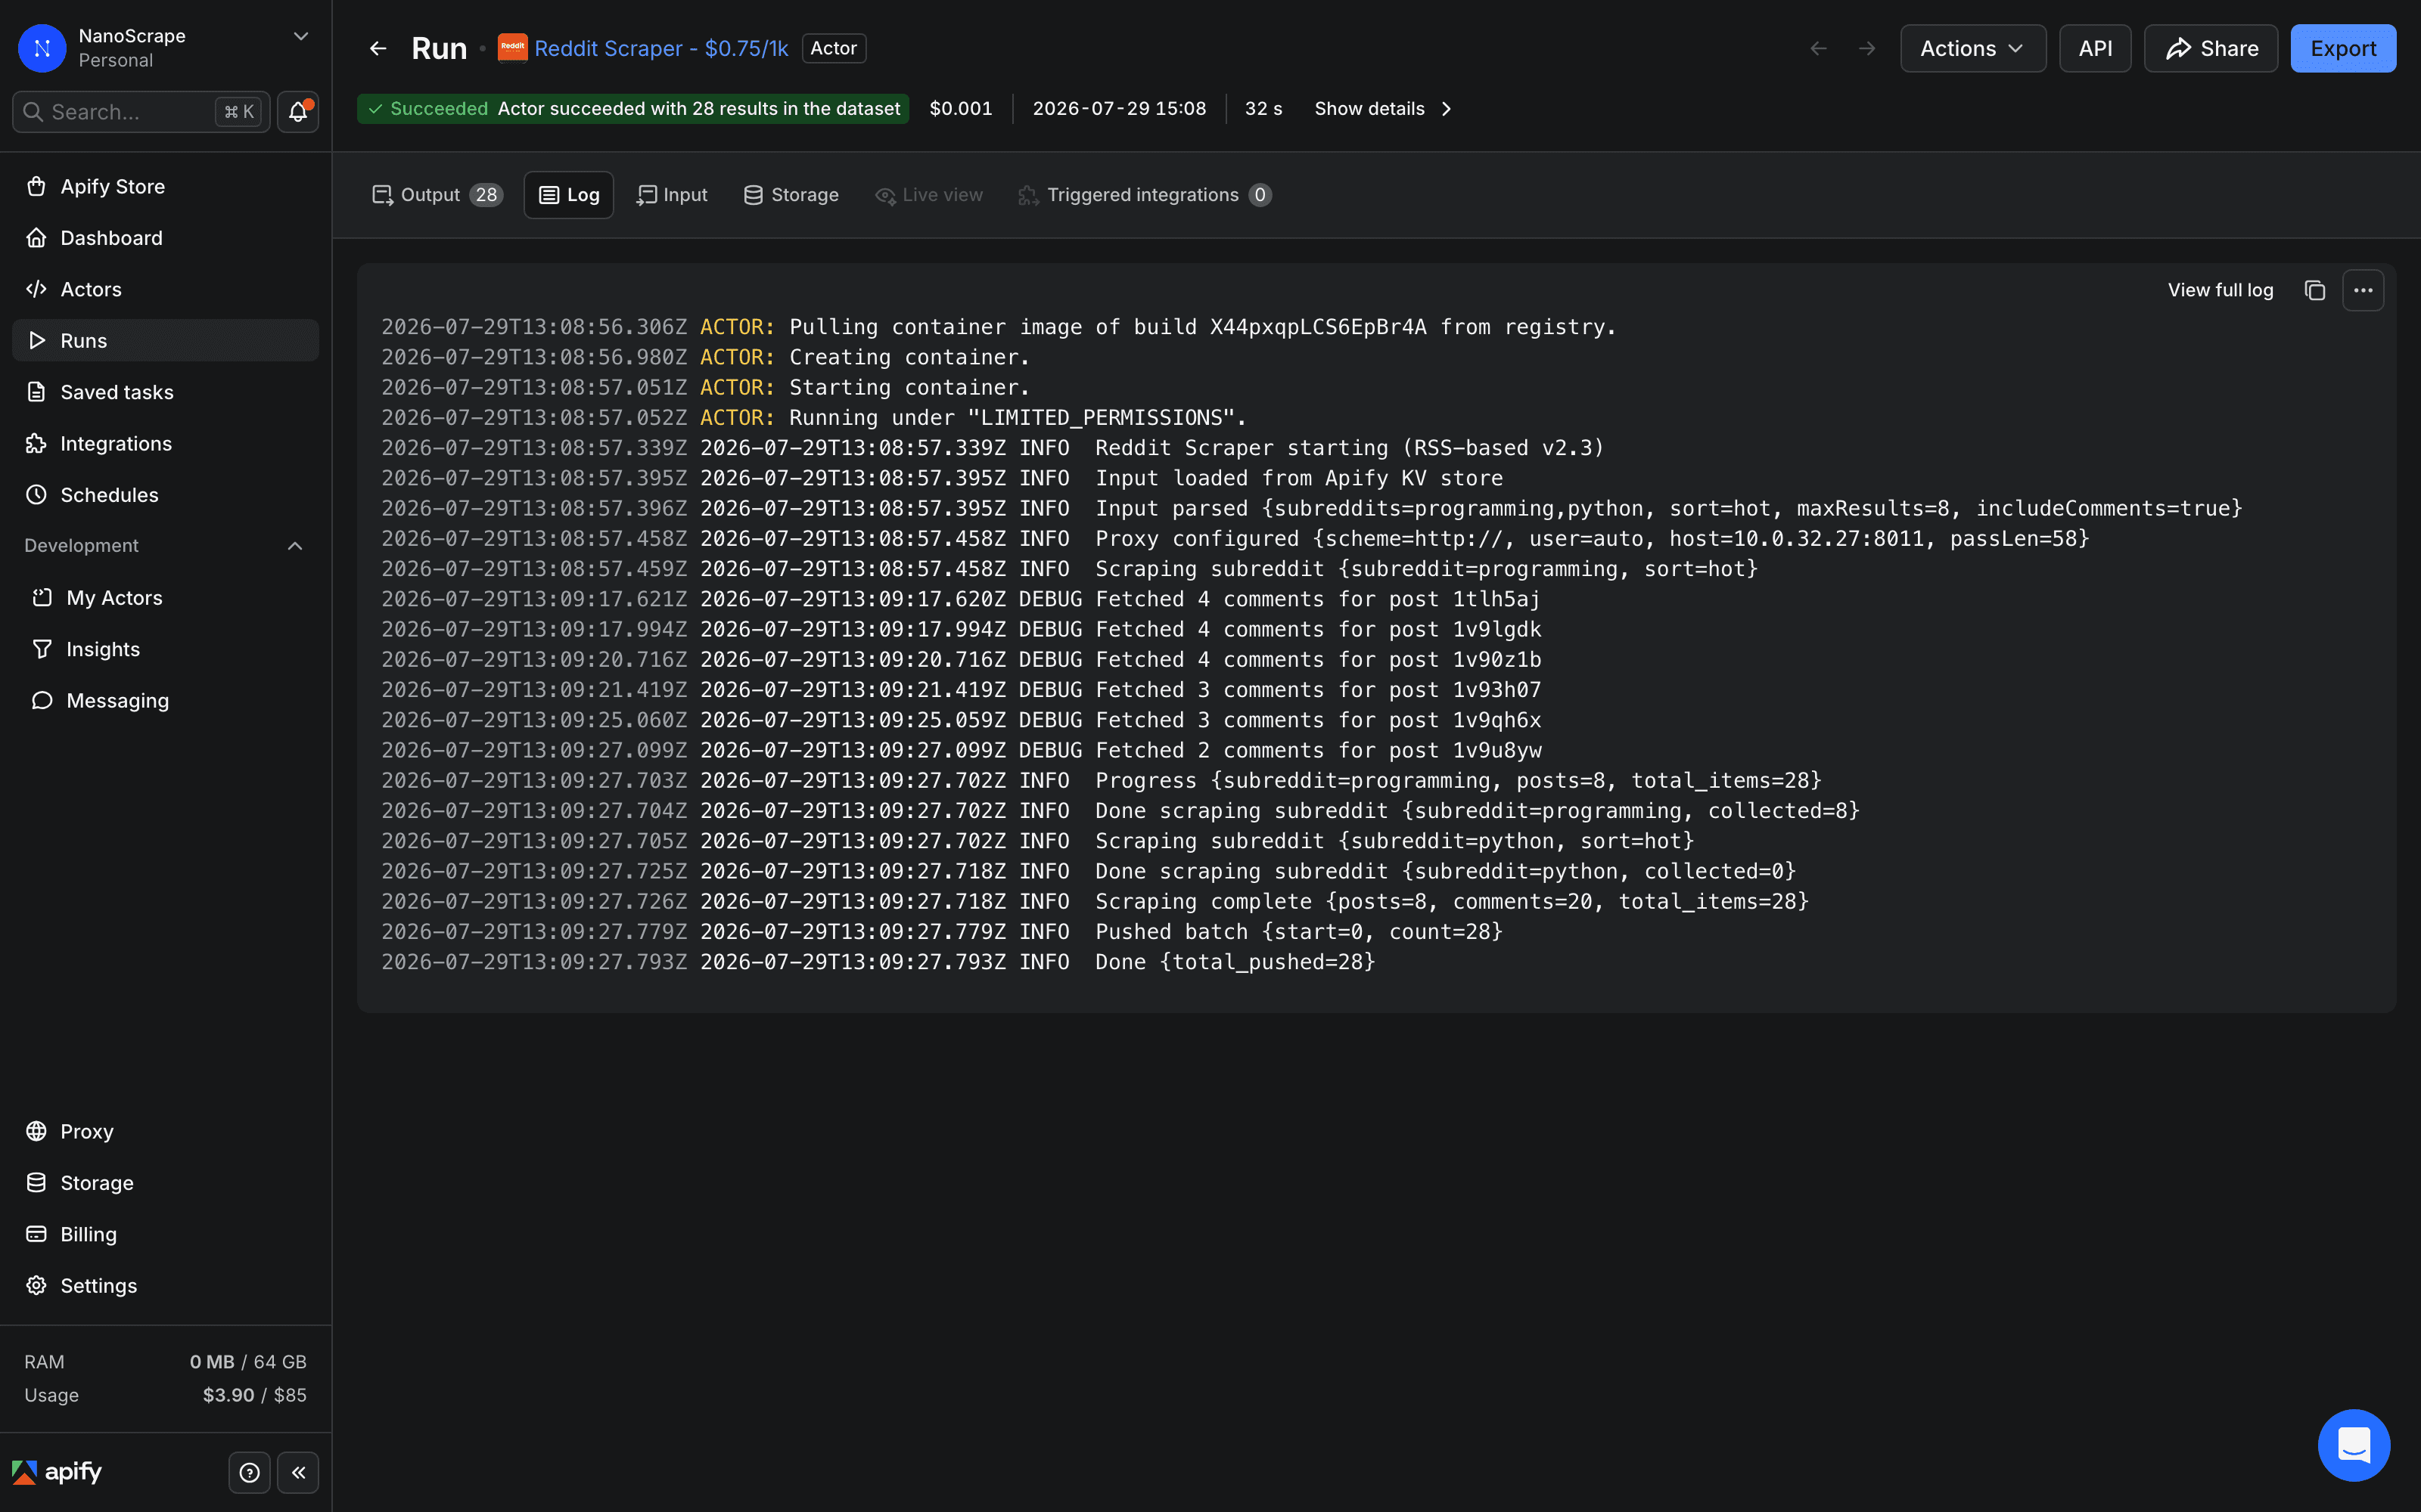
Task: Open the help question mark icon
Action: 249,1472
